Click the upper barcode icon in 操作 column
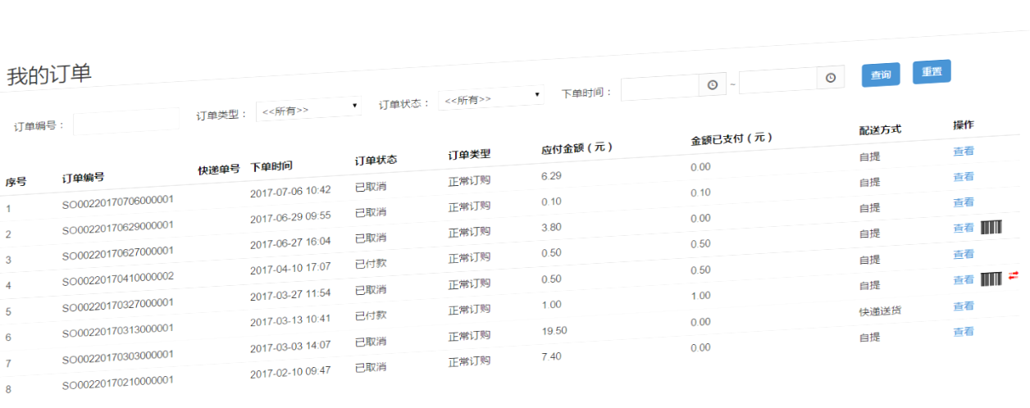The width and height of the screenshot is (1030, 408). click(991, 228)
